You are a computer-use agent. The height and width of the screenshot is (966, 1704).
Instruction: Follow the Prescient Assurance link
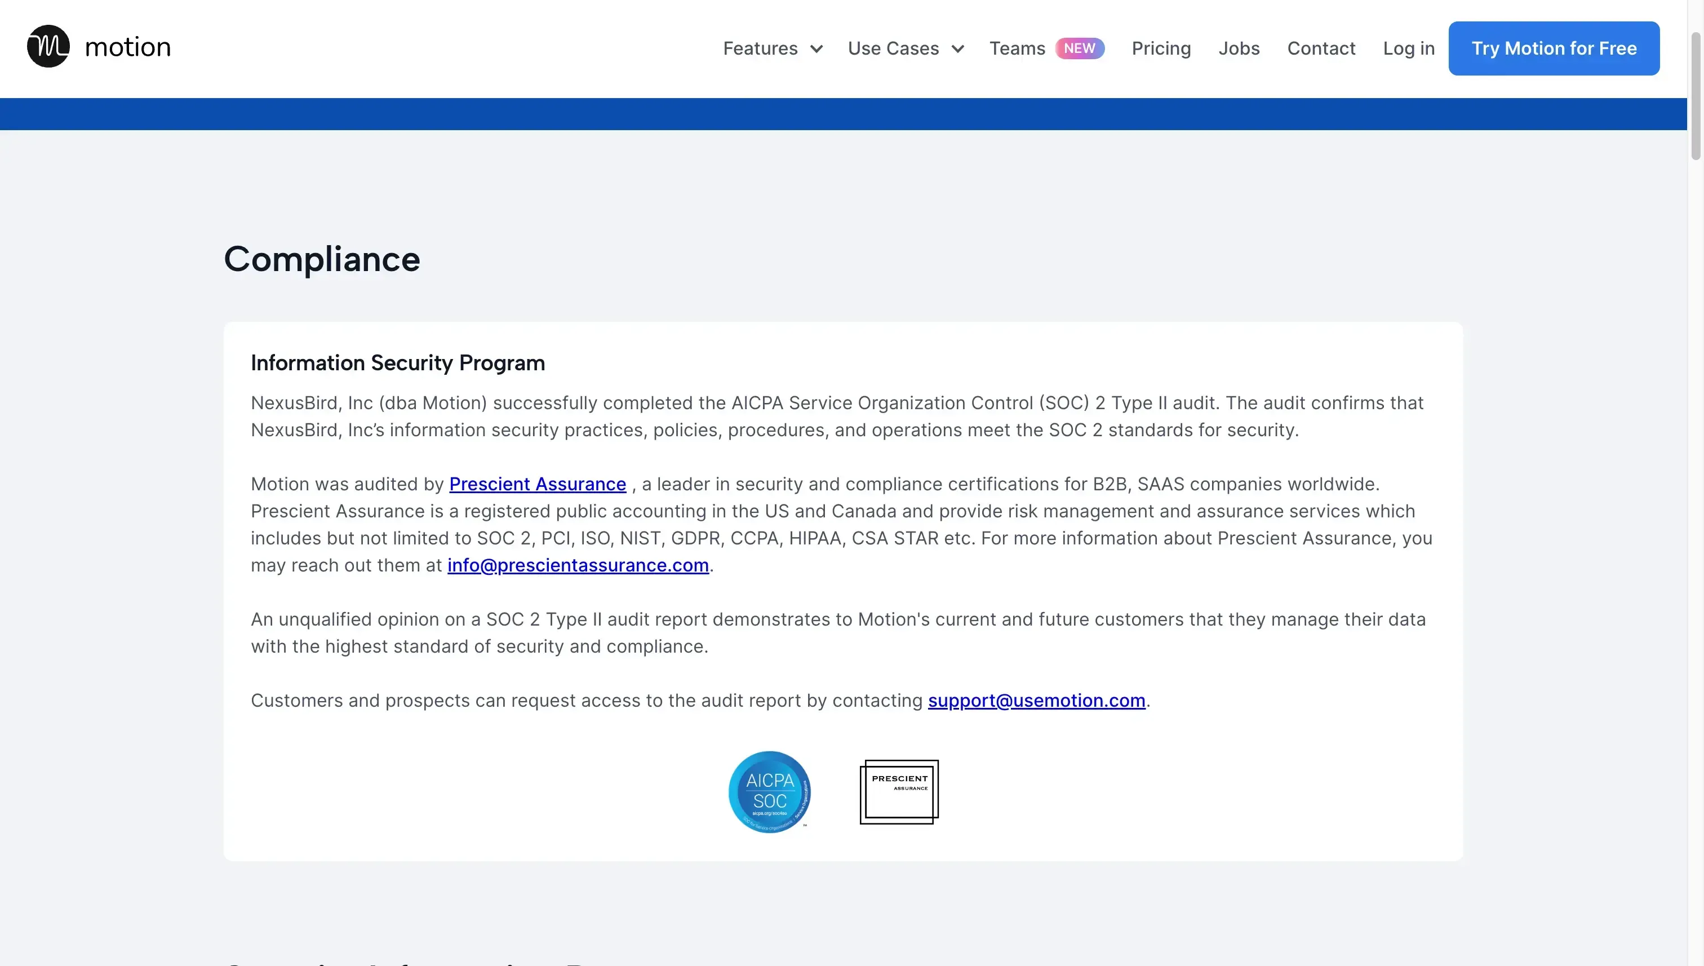coord(537,484)
